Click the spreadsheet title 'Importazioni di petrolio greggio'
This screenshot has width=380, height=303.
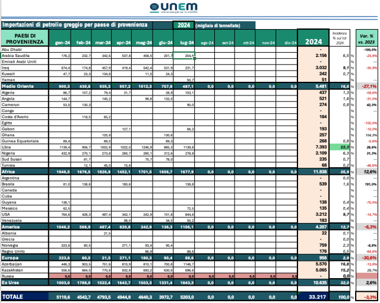[x=75, y=25]
